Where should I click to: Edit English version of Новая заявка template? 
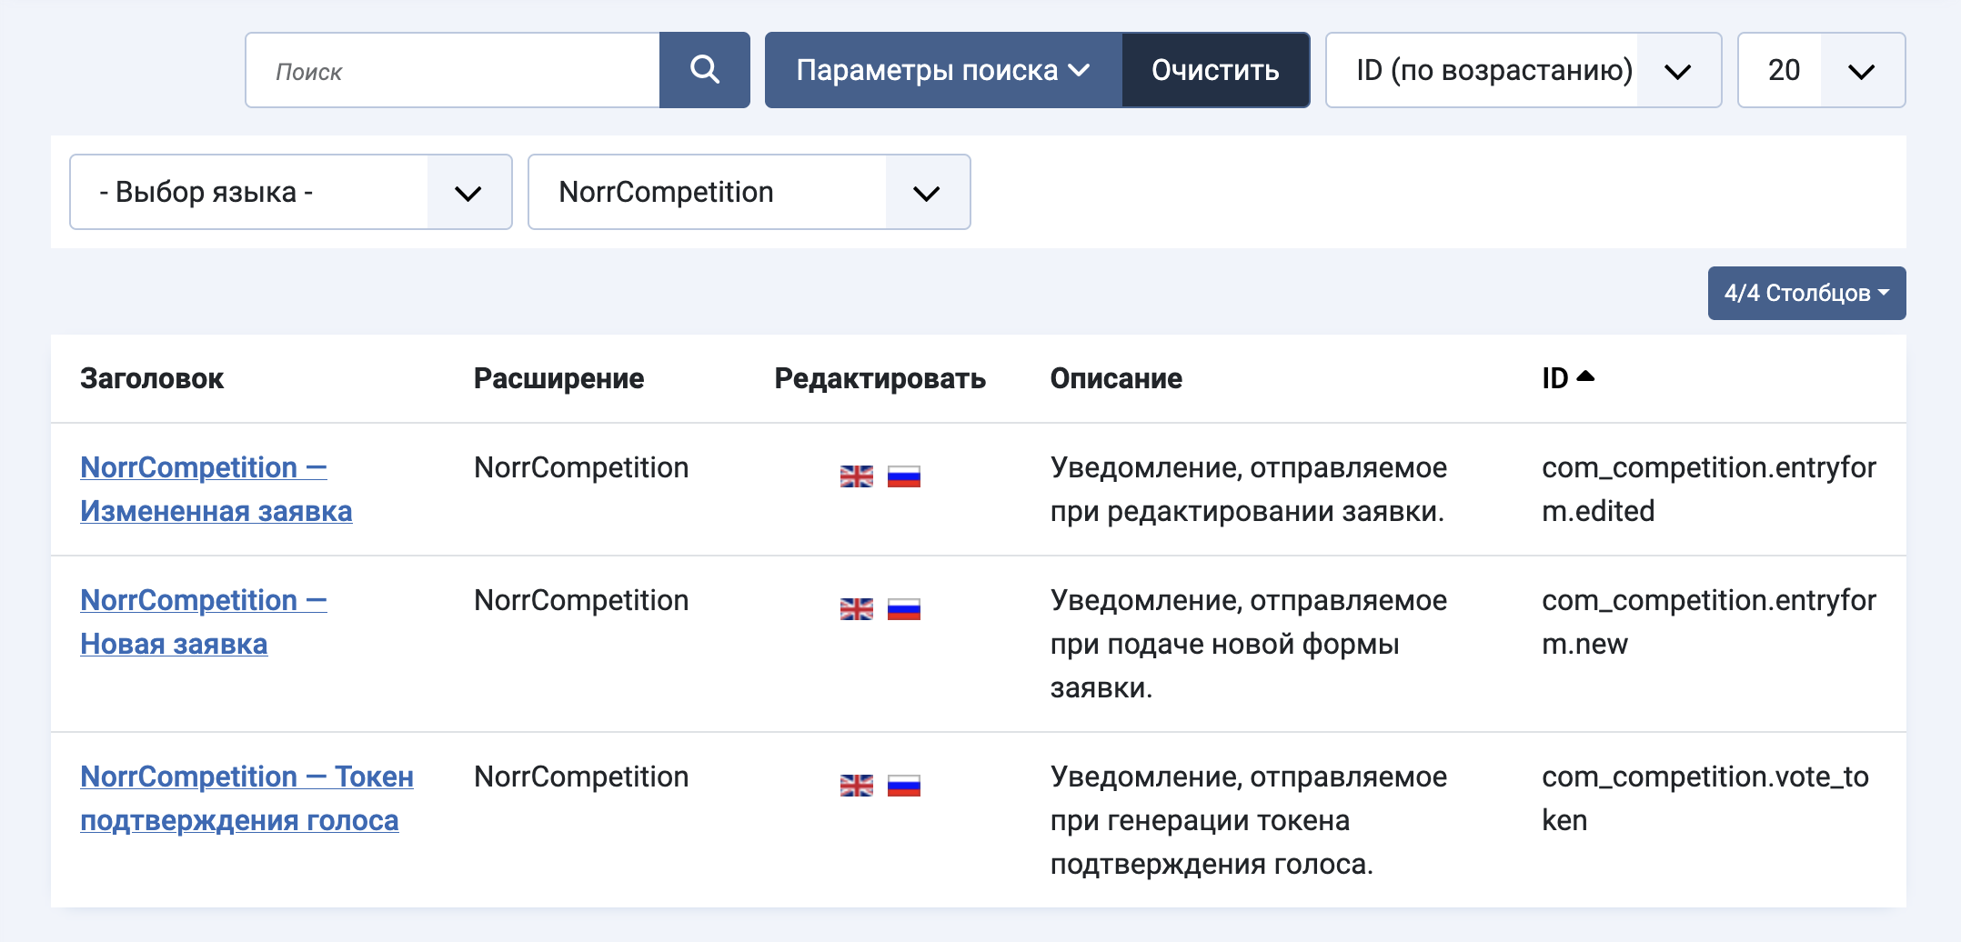pyautogui.click(x=856, y=608)
